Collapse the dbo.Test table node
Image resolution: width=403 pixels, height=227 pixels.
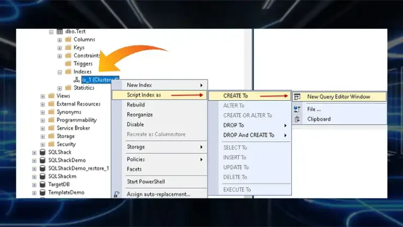(51, 32)
